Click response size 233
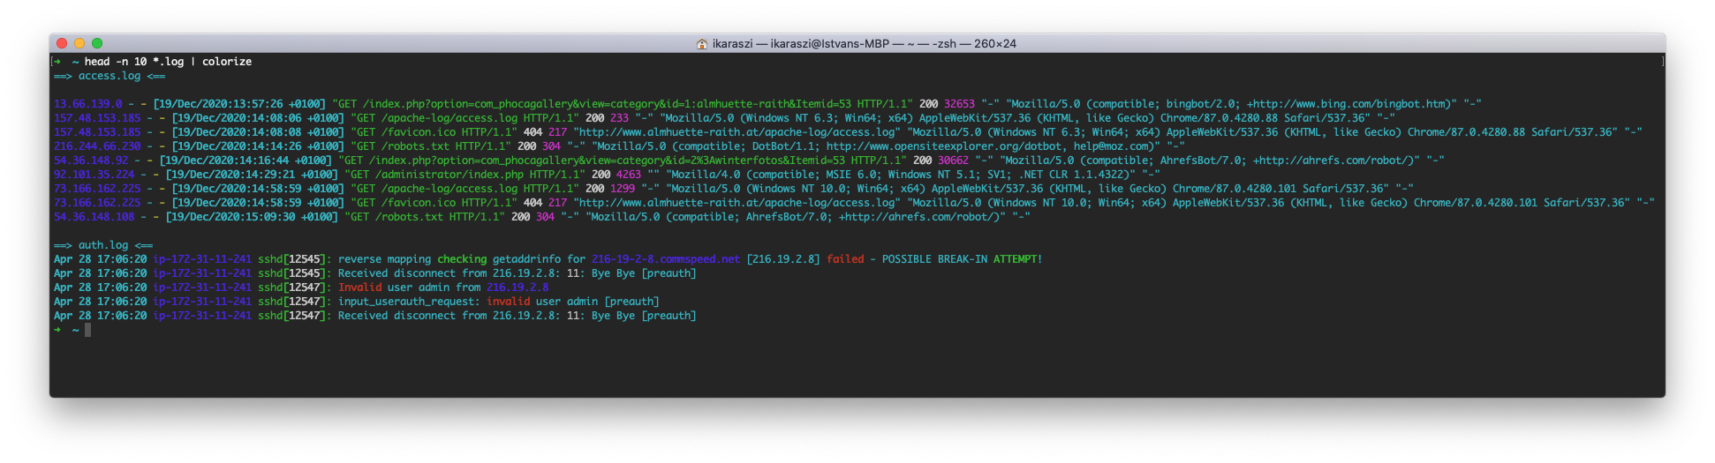 [620, 118]
